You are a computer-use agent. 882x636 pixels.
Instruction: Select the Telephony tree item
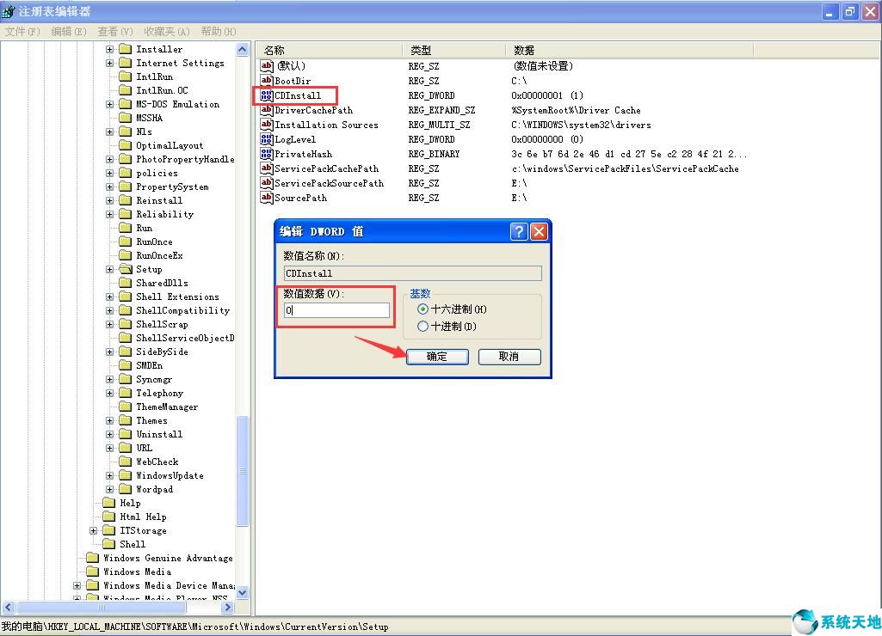coord(160,394)
